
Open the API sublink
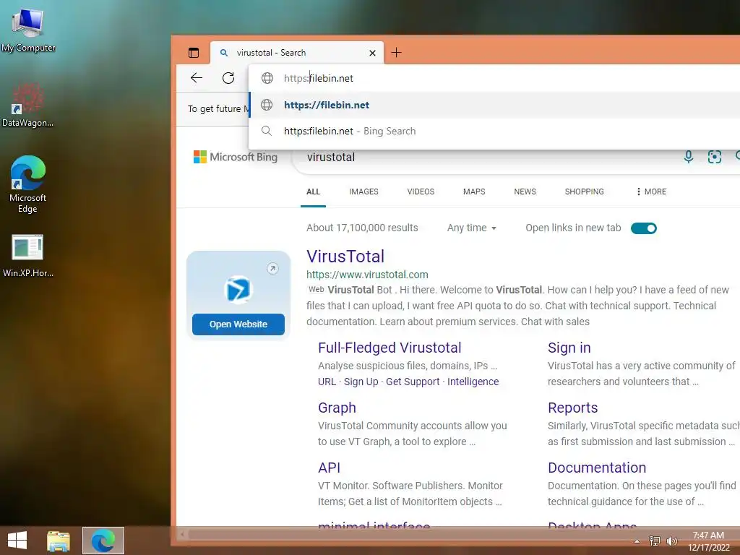pyautogui.click(x=329, y=468)
